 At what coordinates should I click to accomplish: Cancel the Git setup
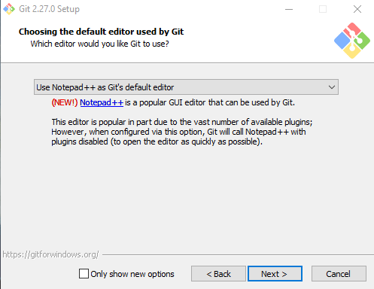pyautogui.click(x=339, y=274)
